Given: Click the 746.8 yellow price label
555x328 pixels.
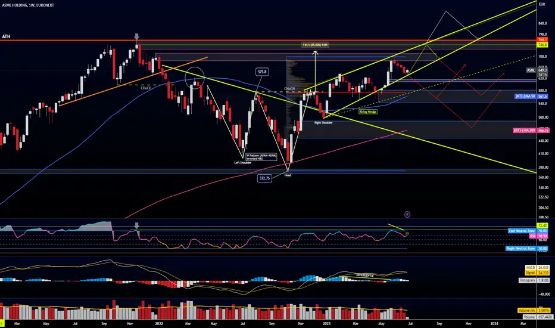Looking at the screenshot, I should click(x=542, y=45).
